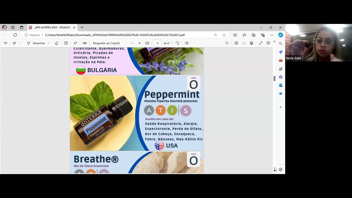
Task: Open the Favorites list
Action: coord(244,35)
